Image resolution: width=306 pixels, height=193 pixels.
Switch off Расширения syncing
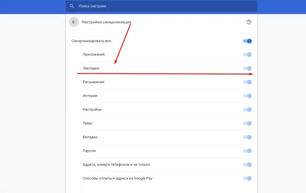(247, 82)
